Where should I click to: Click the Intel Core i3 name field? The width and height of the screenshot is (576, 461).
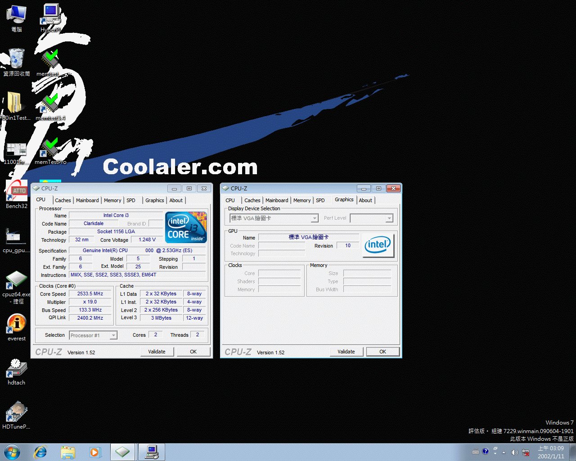coord(116,215)
